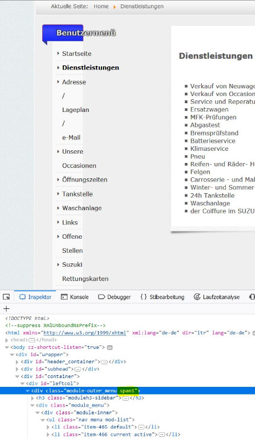Collapse the module-outer_menu span1 div

click(x=27, y=391)
